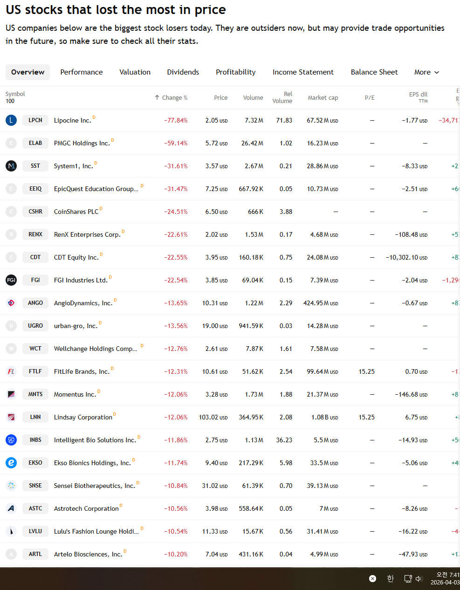
Task: Open the CDT ticker link
Action: (x=35, y=257)
